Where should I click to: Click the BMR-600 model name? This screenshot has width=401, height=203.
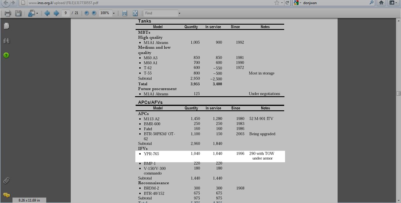click(152, 124)
